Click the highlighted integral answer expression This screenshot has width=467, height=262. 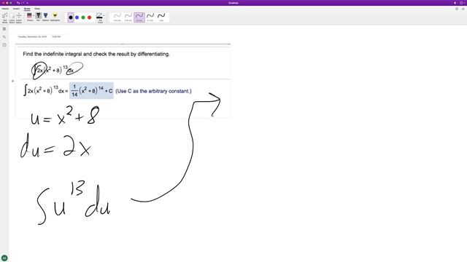[91, 90]
